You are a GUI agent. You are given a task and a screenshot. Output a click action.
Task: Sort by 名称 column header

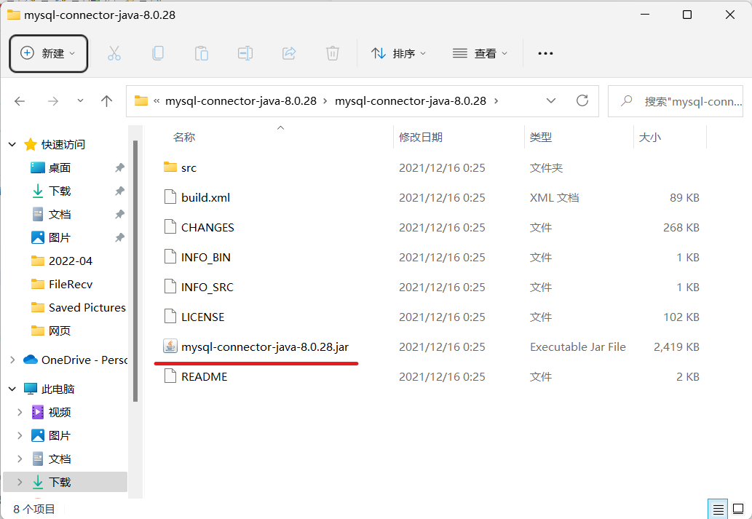point(183,137)
